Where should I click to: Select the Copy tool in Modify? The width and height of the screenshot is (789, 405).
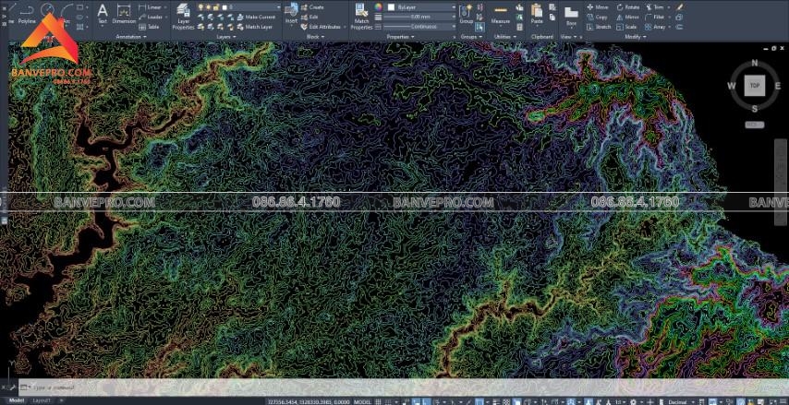[597, 18]
